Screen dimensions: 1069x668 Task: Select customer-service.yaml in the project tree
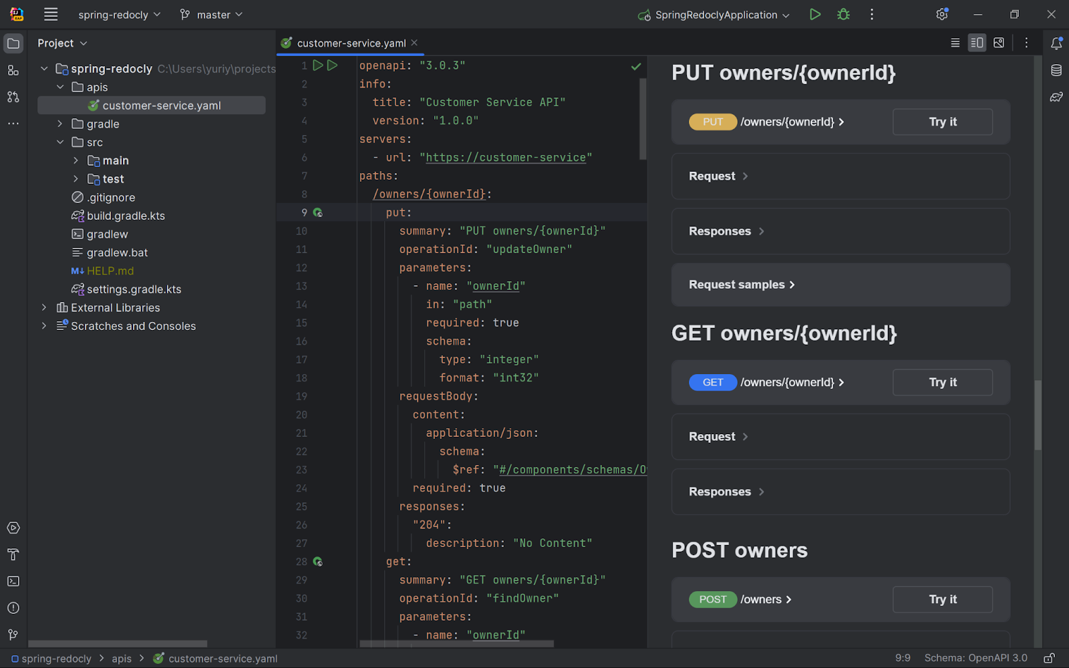tap(152, 106)
